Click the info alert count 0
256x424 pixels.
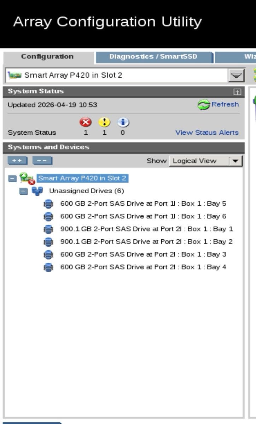click(122, 133)
